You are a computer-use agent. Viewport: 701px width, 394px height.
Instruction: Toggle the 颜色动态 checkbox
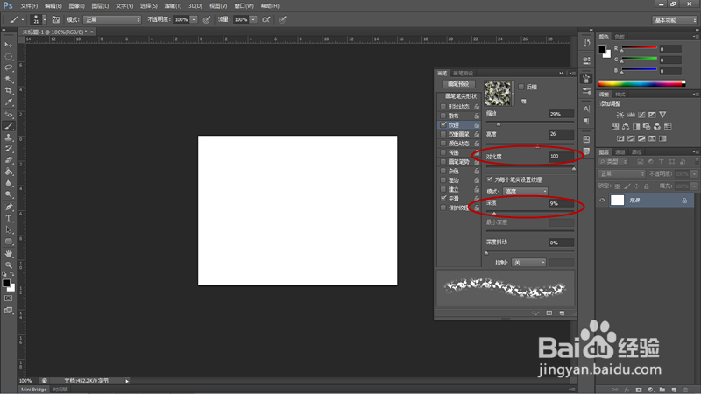click(443, 144)
